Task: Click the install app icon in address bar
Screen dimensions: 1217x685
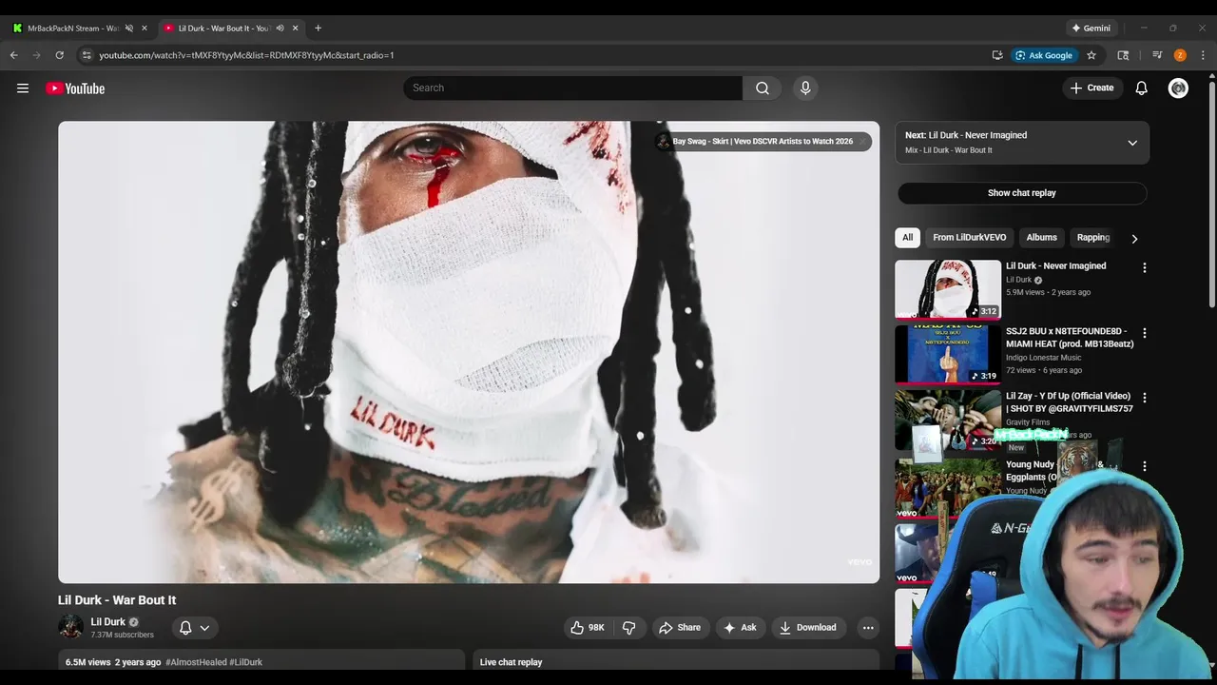Action: pos(997,55)
